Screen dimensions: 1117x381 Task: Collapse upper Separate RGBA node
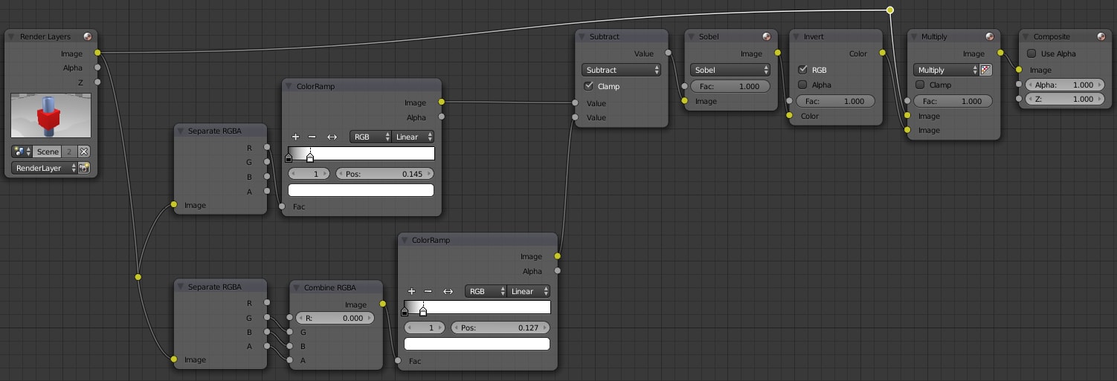(x=181, y=131)
